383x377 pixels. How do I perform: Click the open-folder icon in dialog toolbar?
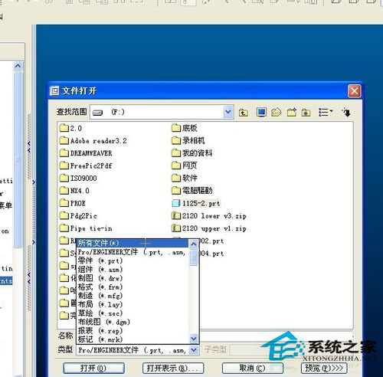(276, 112)
